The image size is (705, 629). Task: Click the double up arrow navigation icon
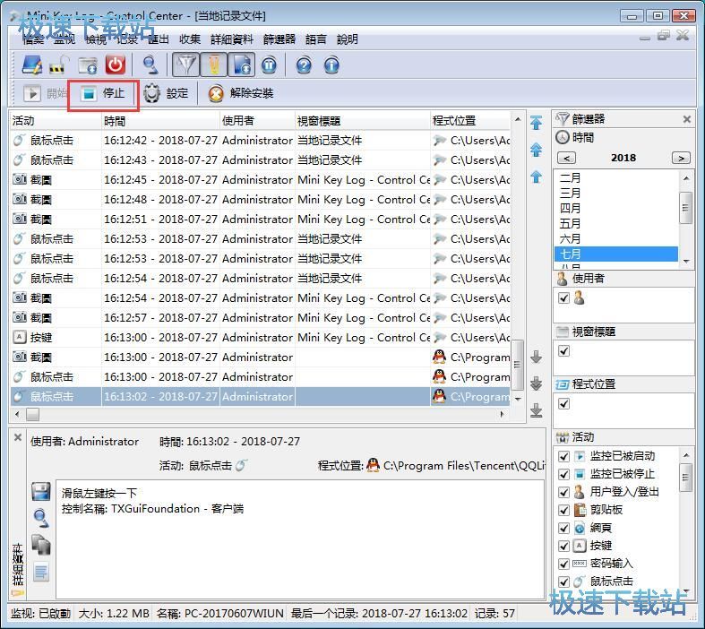click(x=536, y=150)
